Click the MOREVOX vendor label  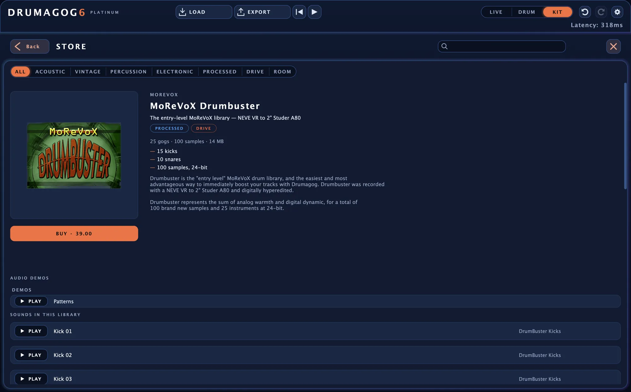[164, 95]
